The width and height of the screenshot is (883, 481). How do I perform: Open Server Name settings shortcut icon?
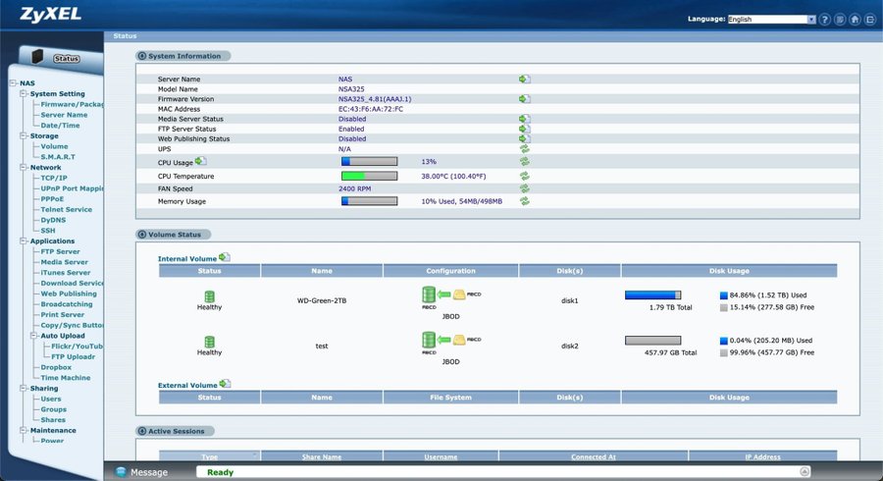click(525, 79)
